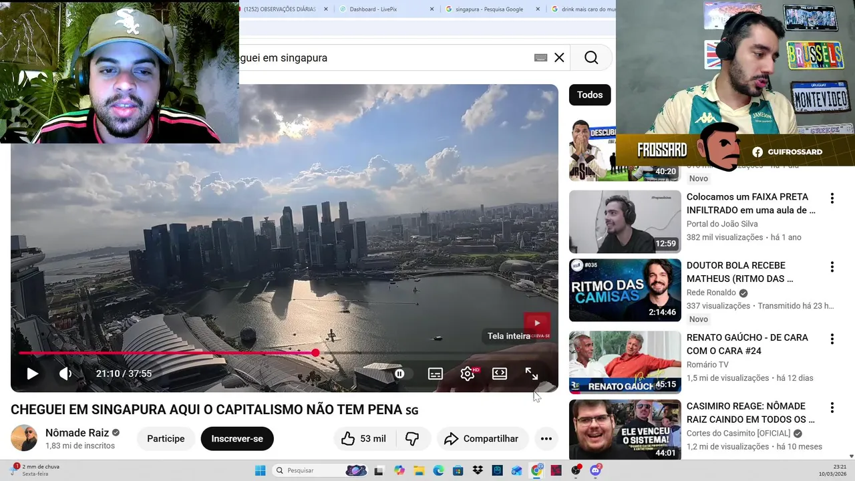
Task: Click the 21:10 / 37:55 time display
Action: 124,373
